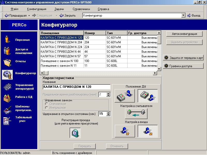Click the unlock time limit stepper
207x155 pixels.
(108, 94)
